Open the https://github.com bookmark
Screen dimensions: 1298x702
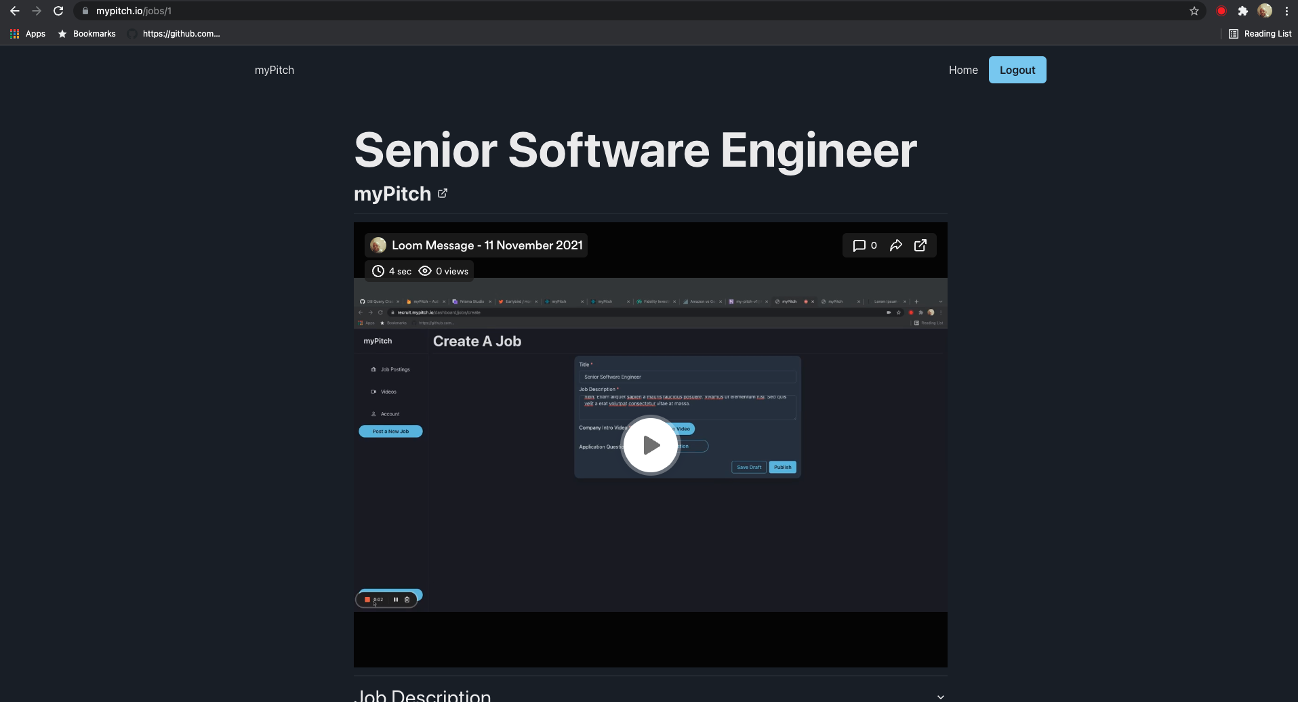pyautogui.click(x=174, y=34)
